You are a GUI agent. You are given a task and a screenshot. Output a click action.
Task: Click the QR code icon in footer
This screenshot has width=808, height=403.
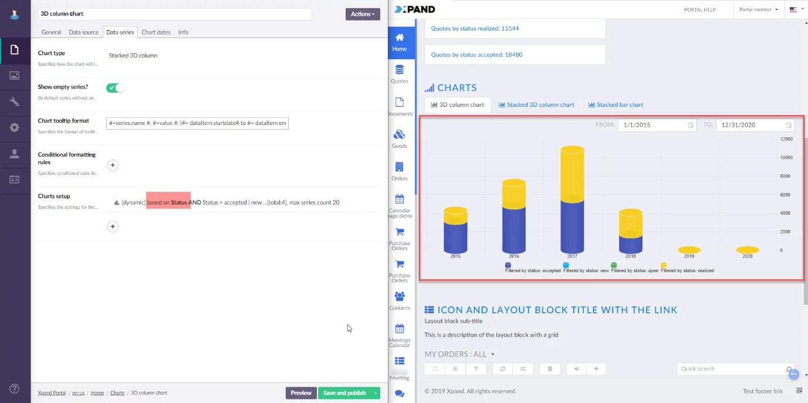point(799,391)
